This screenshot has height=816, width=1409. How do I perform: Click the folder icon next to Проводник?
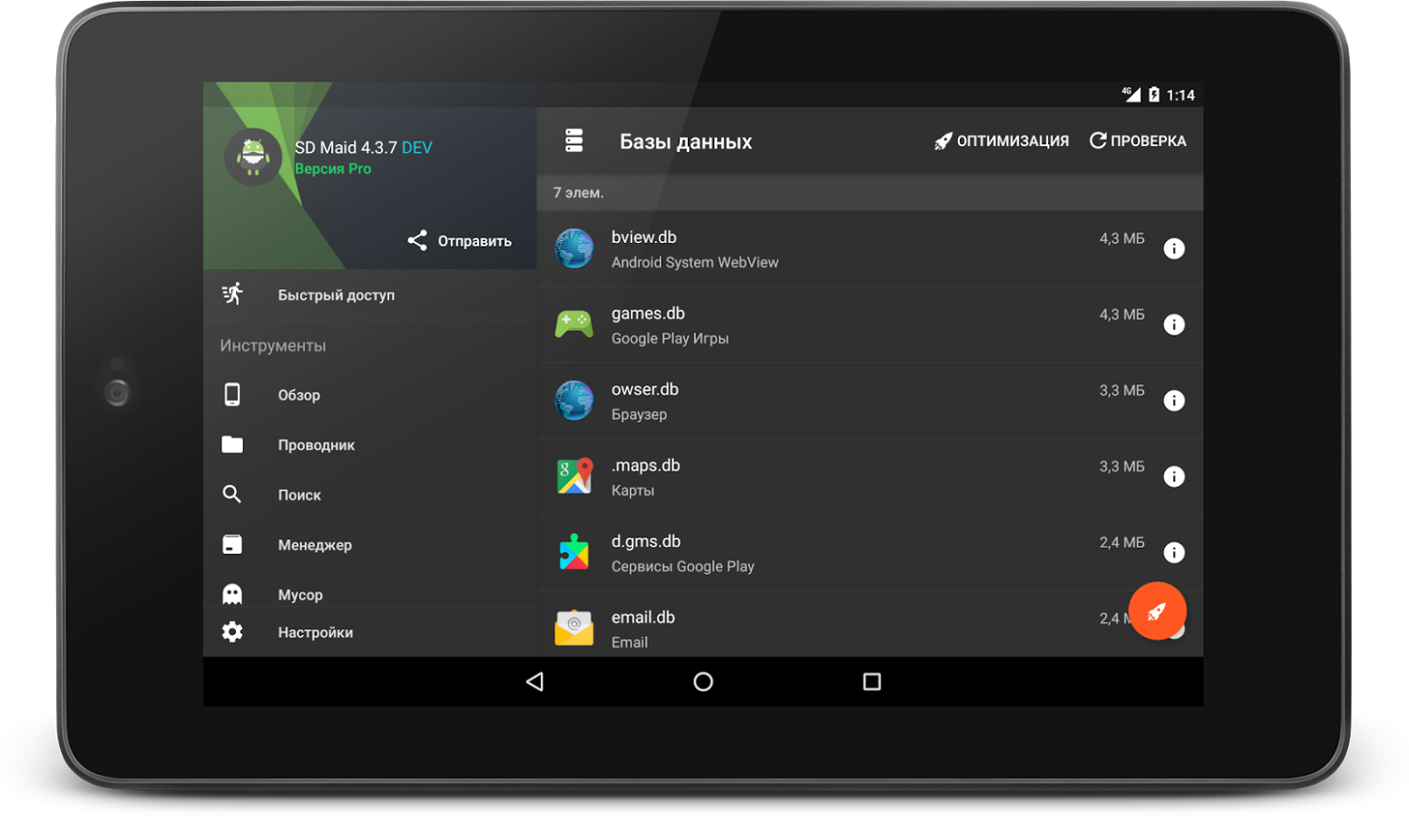(x=232, y=444)
